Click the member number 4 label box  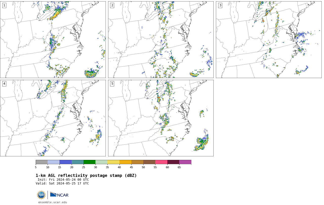(x=4, y=84)
